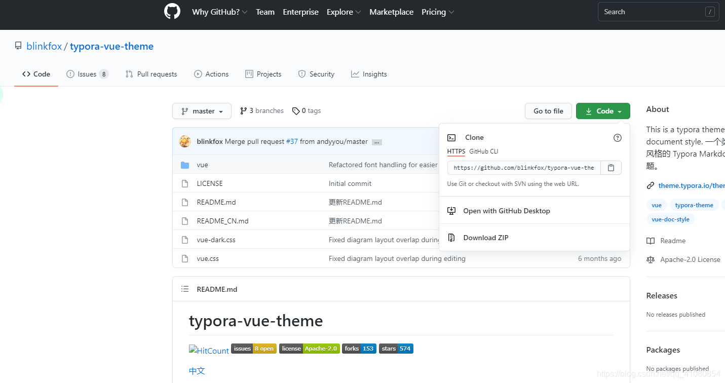This screenshot has width=725, height=383.
Task: Open the vue-dark.css file
Action: [x=216, y=240]
